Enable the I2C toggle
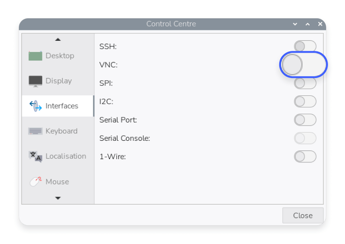Screen dimensions: 345x244 pos(305,101)
